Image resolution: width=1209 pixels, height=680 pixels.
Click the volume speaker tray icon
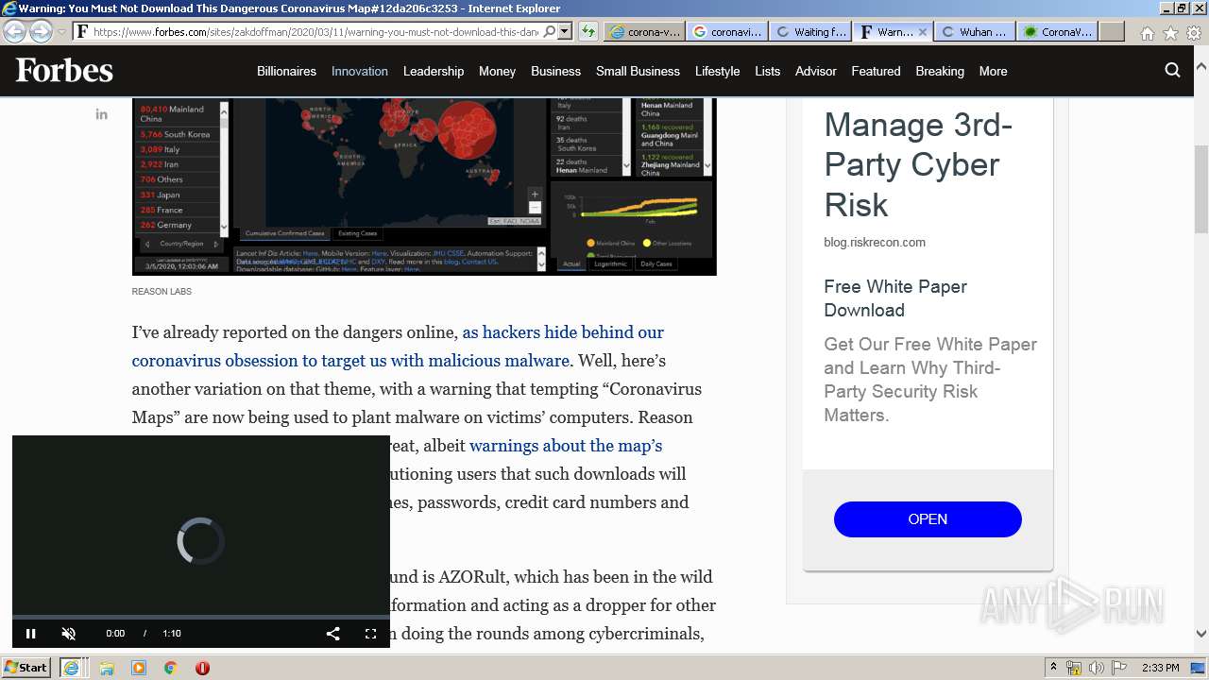click(1097, 668)
